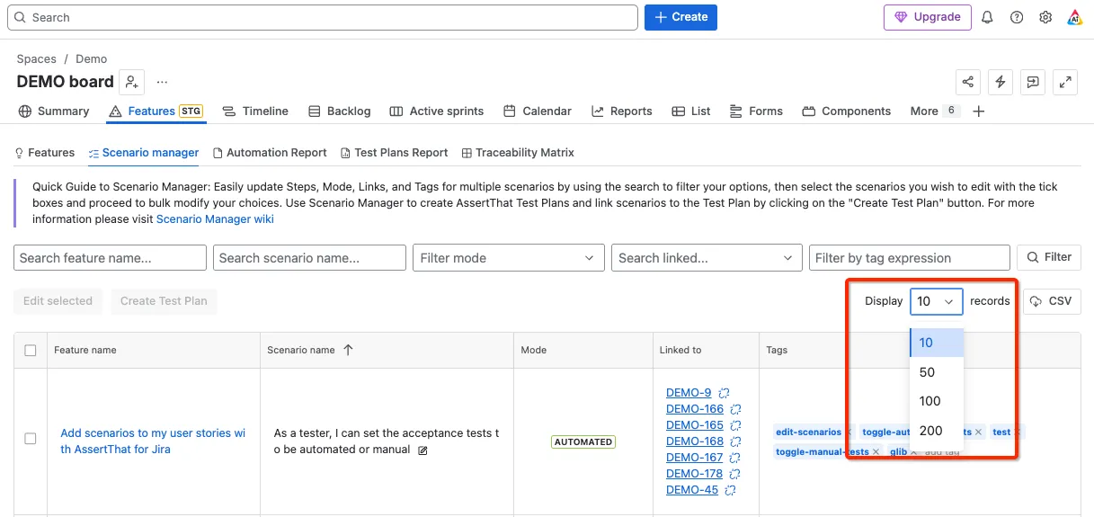Click the Search feature name field
Screen dimensions: 1094x517
click(x=110, y=258)
